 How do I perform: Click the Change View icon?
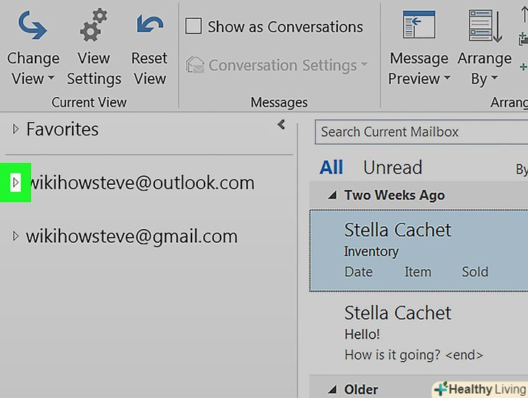click(33, 26)
